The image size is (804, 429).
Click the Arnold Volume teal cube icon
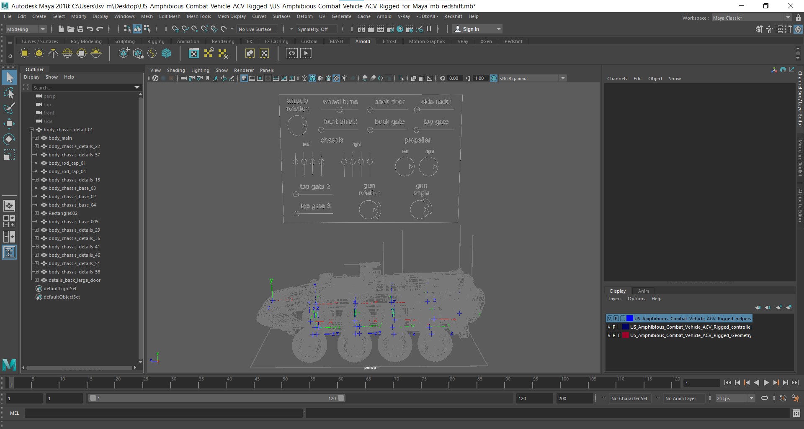click(166, 53)
